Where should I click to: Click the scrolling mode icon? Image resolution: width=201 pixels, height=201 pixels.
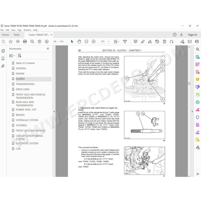point(125,41)
